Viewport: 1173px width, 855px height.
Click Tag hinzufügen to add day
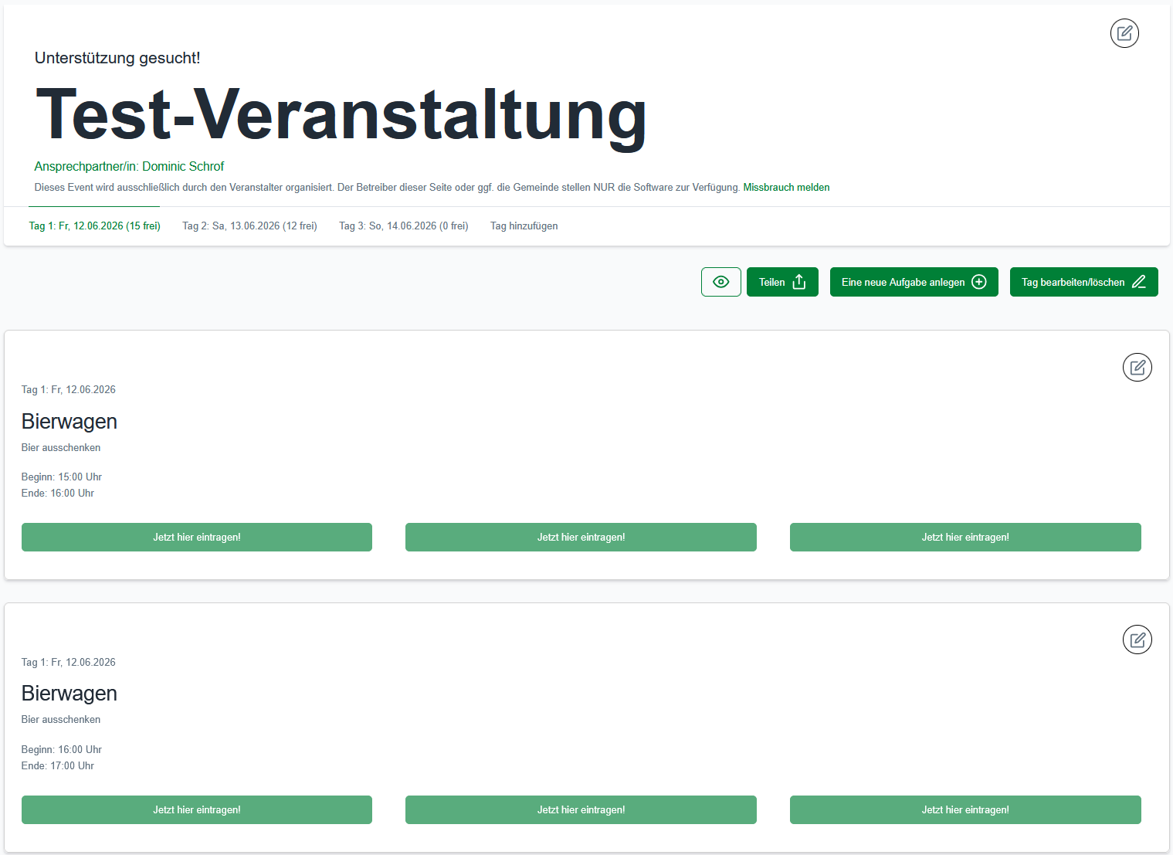[x=524, y=226]
